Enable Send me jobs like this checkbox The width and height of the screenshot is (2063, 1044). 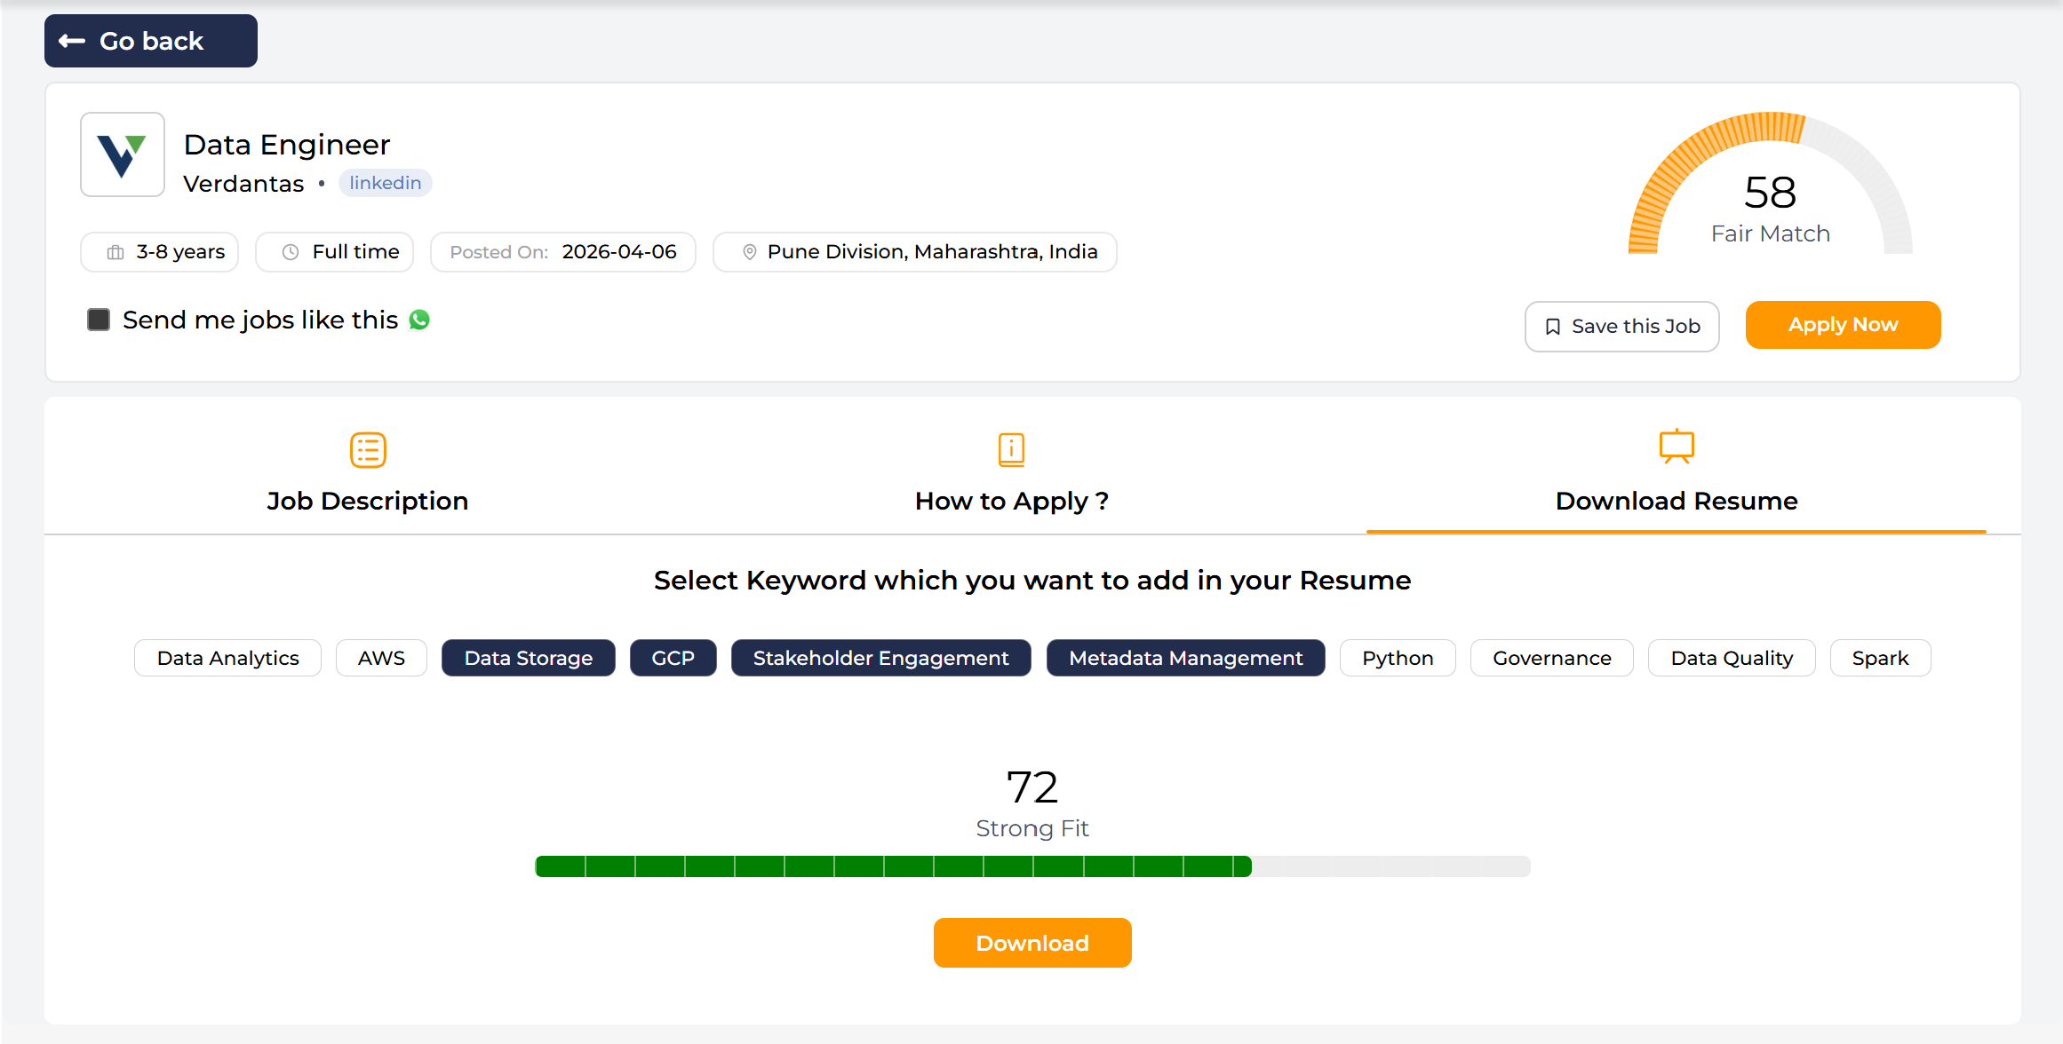pos(99,320)
